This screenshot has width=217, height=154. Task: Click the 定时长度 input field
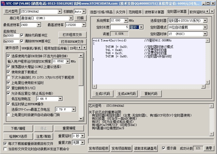(x=119, y=27)
